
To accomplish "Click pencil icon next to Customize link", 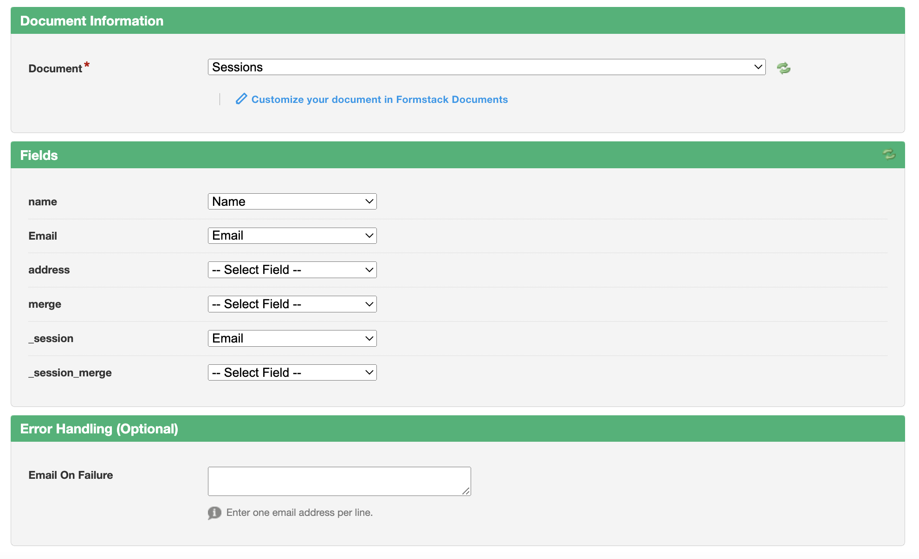I will pyautogui.click(x=241, y=99).
